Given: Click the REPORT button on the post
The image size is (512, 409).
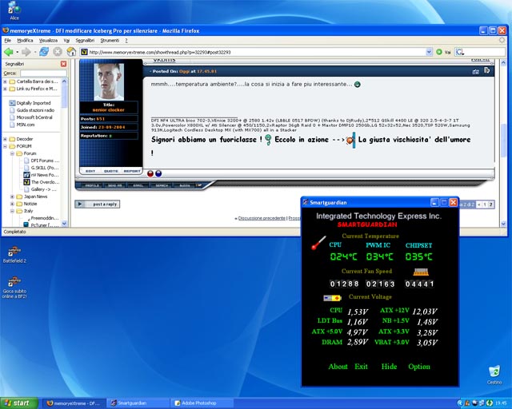Looking at the screenshot, I should coord(131,171).
